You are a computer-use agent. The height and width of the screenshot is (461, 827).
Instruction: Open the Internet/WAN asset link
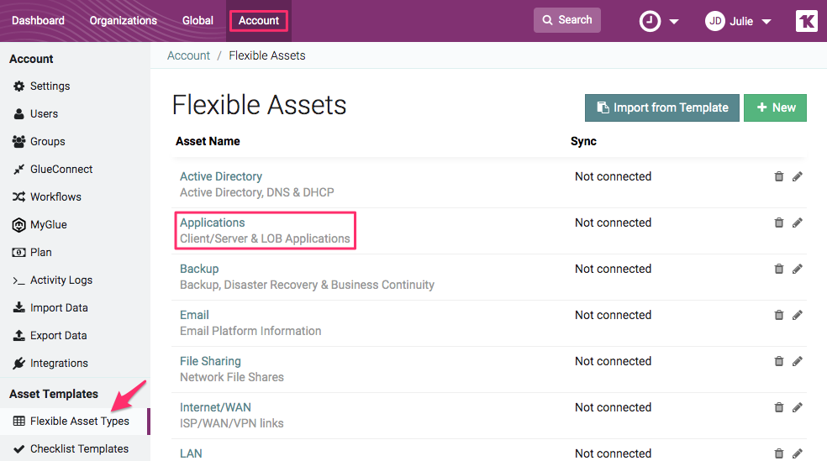pos(215,407)
